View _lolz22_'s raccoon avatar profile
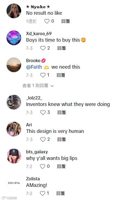 (14, 102)
